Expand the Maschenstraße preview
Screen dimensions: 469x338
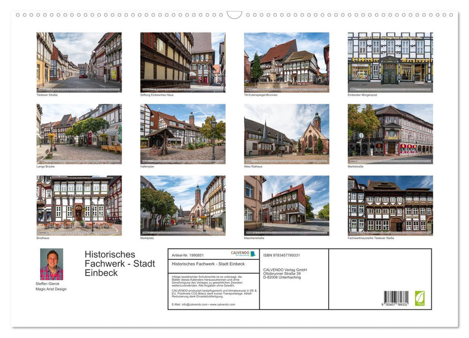(286, 205)
